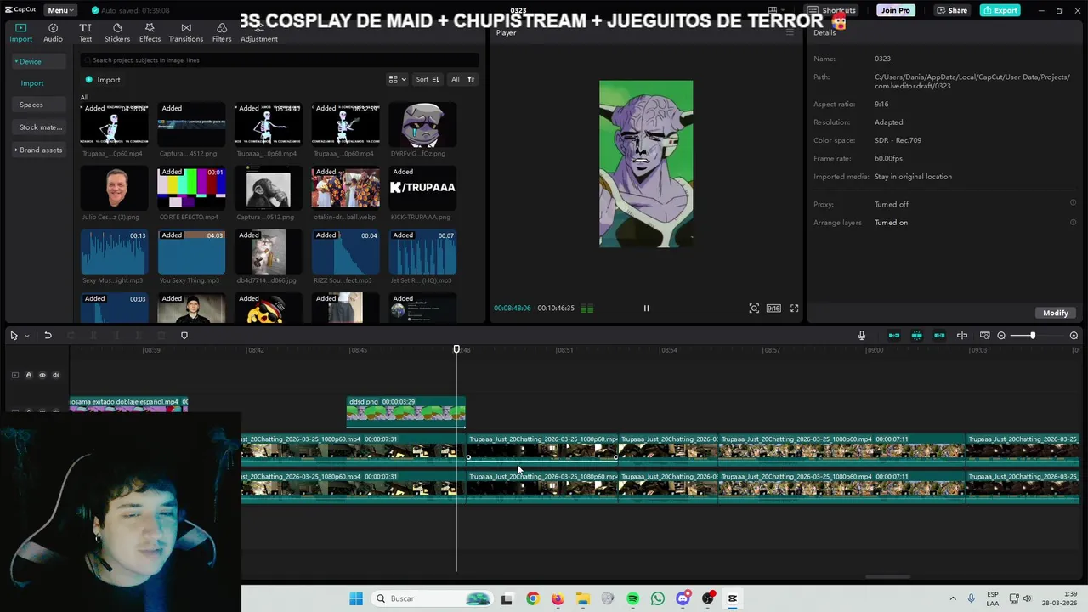Image resolution: width=1088 pixels, height=612 pixels.
Task: Open the All filter dropdown
Action: click(462, 79)
